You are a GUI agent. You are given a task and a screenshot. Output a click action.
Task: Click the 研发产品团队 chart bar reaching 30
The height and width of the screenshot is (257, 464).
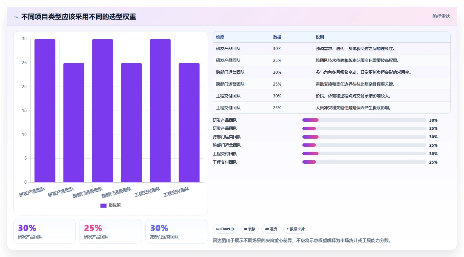(45, 111)
